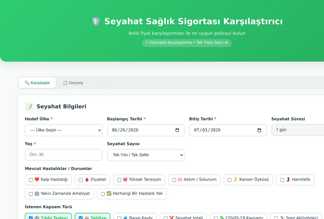Check the Bagaj Kaybı coverage checkbox

coord(119,218)
